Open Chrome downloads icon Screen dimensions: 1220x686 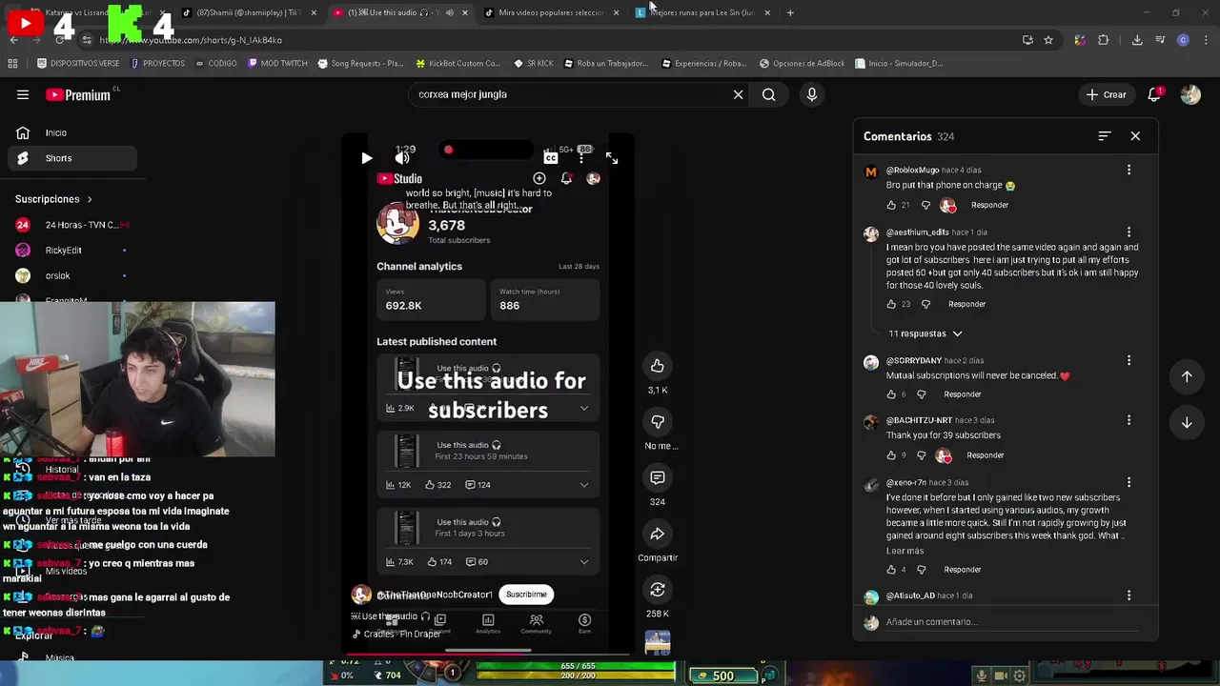click(x=1137, y=40)
